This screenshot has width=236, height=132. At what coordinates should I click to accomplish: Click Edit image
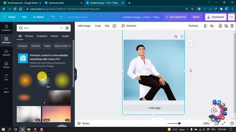tap(84, 26)
